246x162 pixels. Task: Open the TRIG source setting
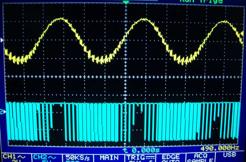pyautogui.click(x=140, y=158)
